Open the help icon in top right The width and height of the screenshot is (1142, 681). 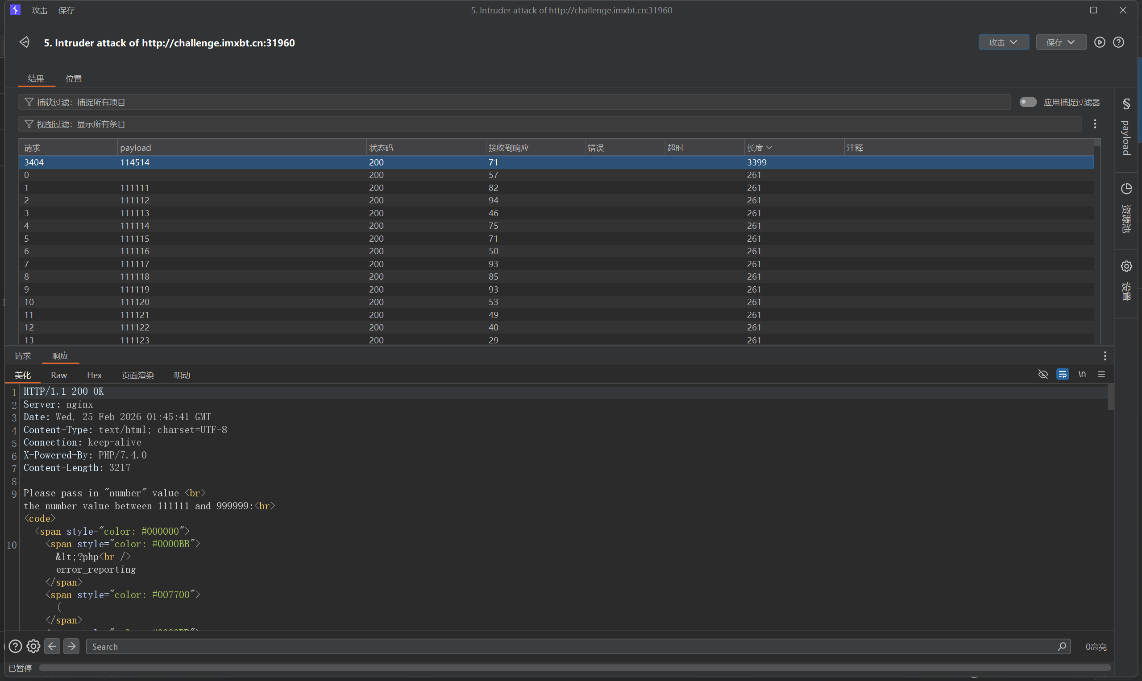[1118, 42]
